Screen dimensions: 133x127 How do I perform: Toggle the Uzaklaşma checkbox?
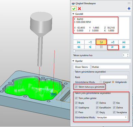point(76,108)
